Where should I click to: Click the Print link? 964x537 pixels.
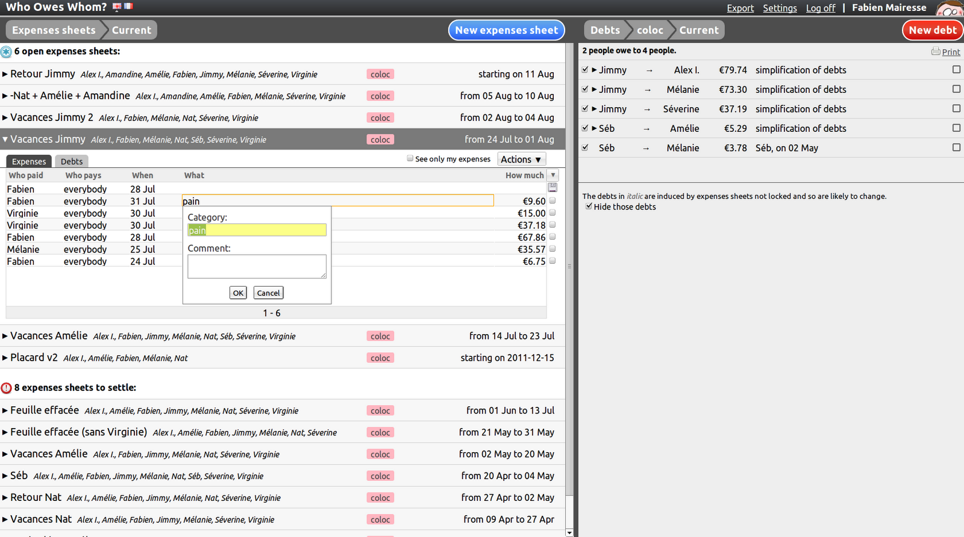click(951, 52)
